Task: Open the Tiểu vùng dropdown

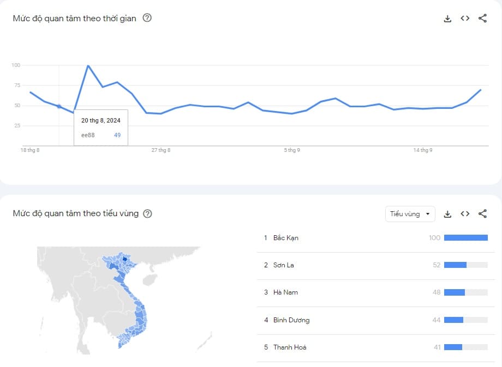Action: [410, 214]
